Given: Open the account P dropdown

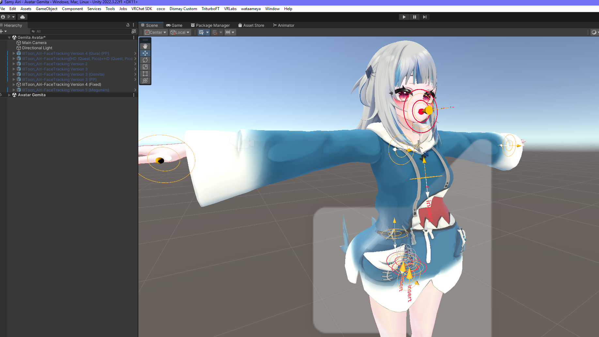Looking at the screenshot, I should [8, 17].
